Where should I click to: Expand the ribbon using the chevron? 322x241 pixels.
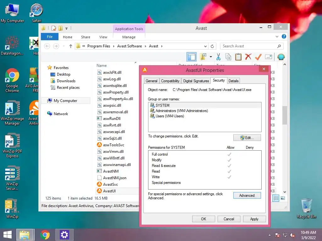tap(277, 36)
